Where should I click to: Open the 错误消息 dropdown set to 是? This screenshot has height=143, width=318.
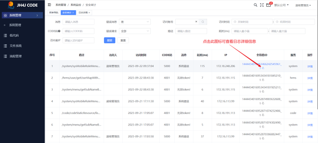(x=135, y=22)
